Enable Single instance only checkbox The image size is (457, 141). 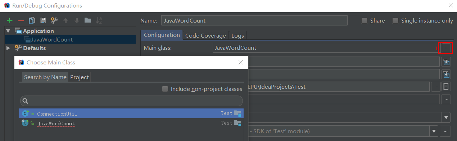(x=395, y=21)
